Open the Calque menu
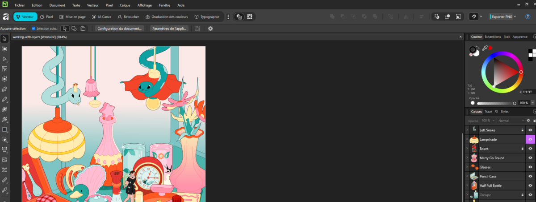 pos(125,5)
